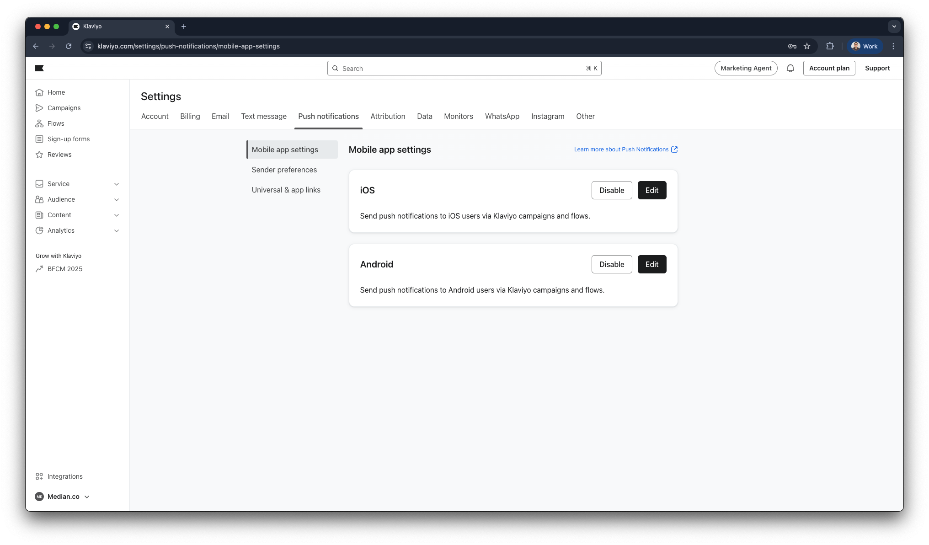Expand the Service sidebar section
This screenshot has width=929, height=545.
point(117,184)
